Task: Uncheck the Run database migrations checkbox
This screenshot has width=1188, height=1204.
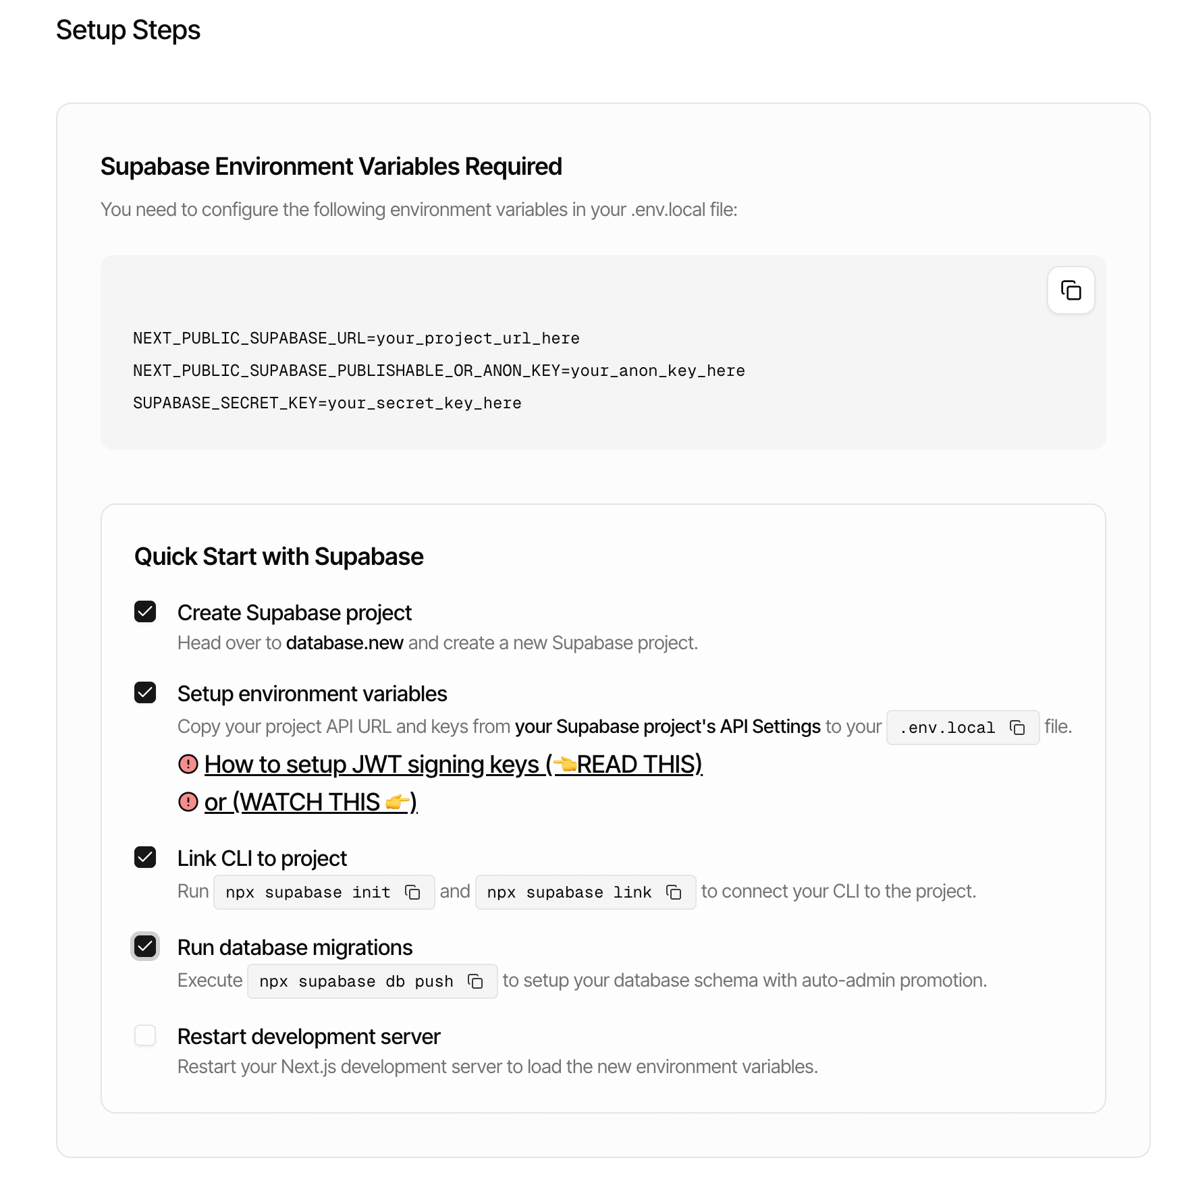Action: [x=145, y=946]
